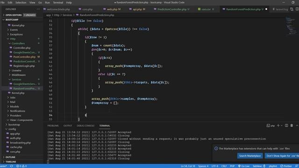Image resolution: width=299 pixels, height=168 pixels.
Task: Collapse the Services folder
Action: point(16,79)
